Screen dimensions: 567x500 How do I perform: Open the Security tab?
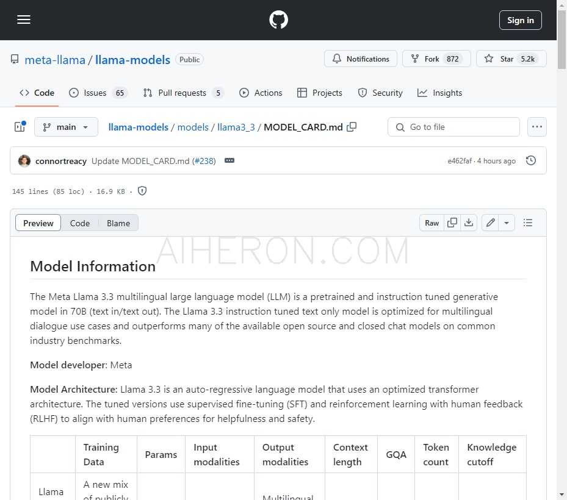[380, 93]
